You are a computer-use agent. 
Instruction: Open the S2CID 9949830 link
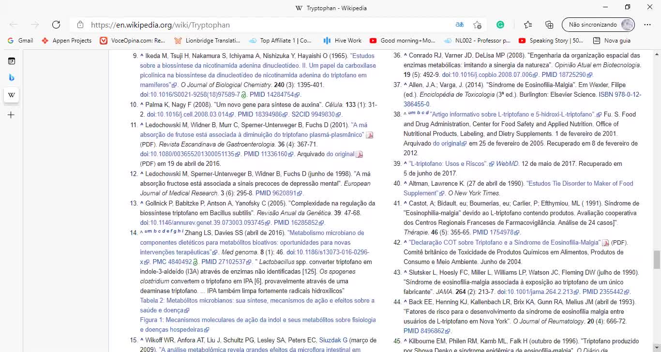[x=316, y=115]
